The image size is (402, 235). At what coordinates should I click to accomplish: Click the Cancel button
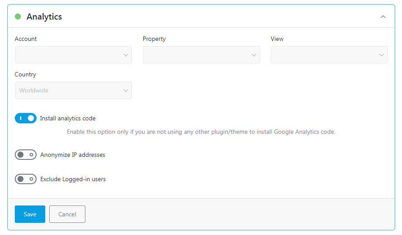(67, 214)
